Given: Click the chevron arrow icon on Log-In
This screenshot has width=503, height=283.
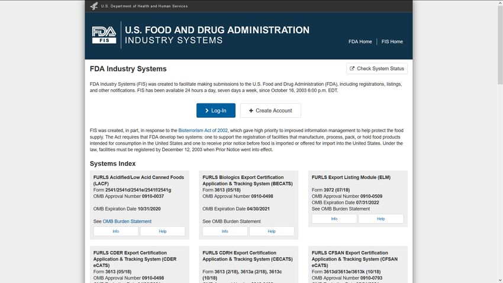Looking at the screenshot, I should pyautogui.click(x=207, y=111).
